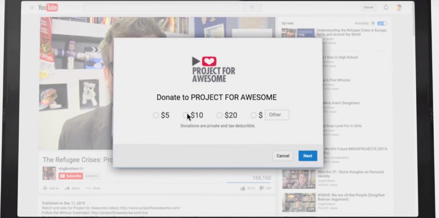Screen dimensions: 439x218
Task: Open the vlogbrothers channel name link
Action: pos(69,169)
